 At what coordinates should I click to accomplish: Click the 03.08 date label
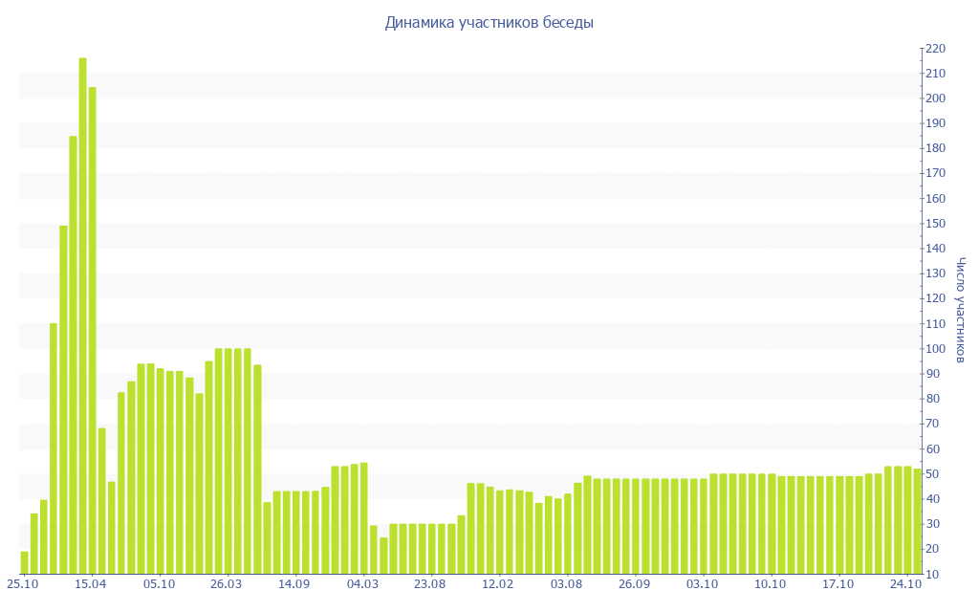(x=566, y=584)
